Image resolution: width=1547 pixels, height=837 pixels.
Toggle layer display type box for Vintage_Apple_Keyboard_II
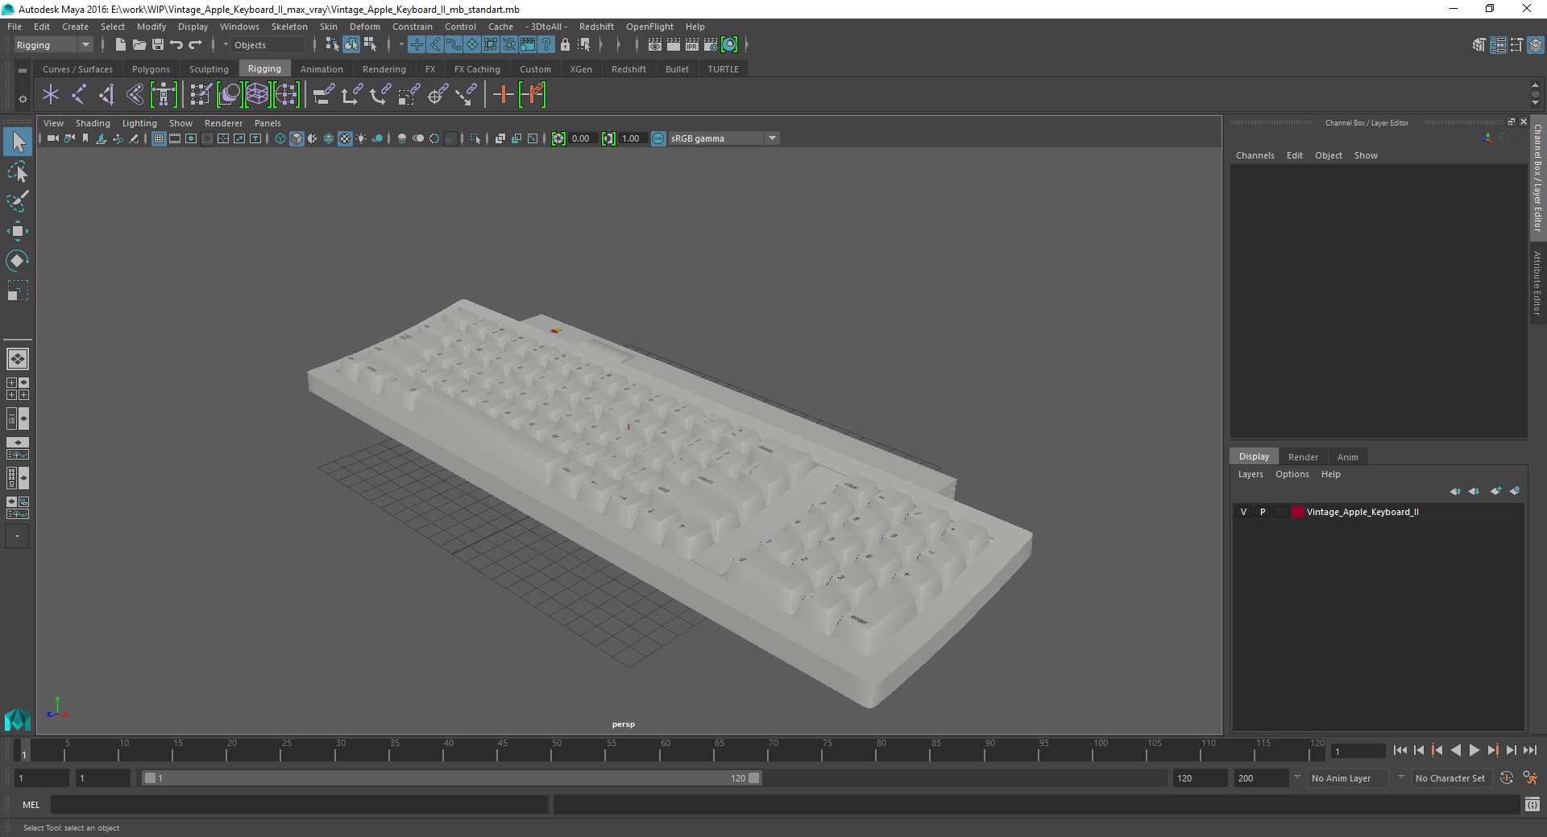click(x=1280, y=512)
